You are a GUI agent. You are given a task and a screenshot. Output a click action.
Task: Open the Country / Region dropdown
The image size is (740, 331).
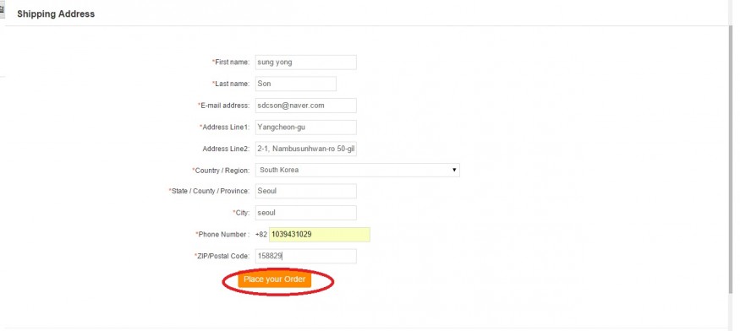coord(357,171)
